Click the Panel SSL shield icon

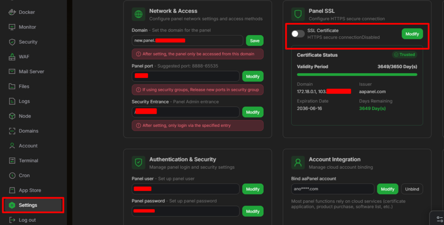pos(298,14)
